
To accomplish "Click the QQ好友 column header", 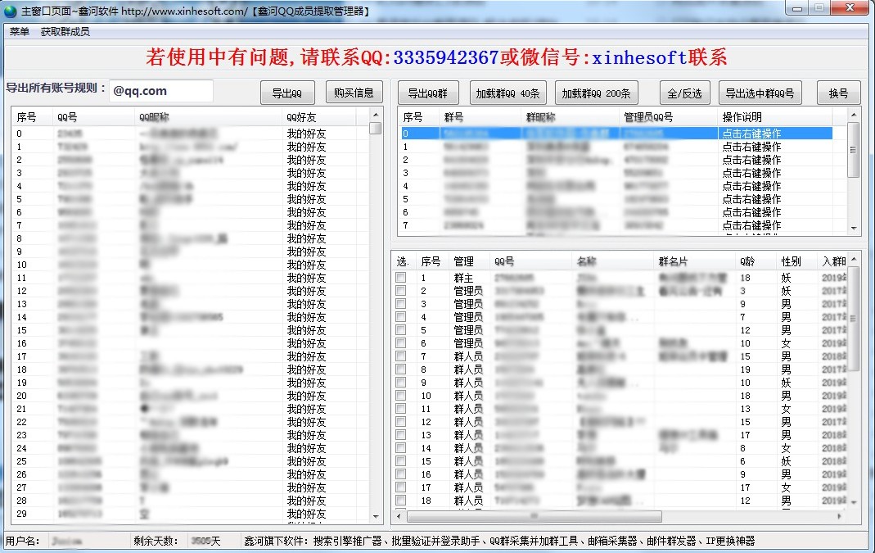I will click(x=318, y=117).
